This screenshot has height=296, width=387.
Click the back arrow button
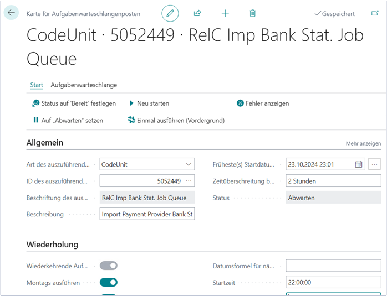coord(12,13)
